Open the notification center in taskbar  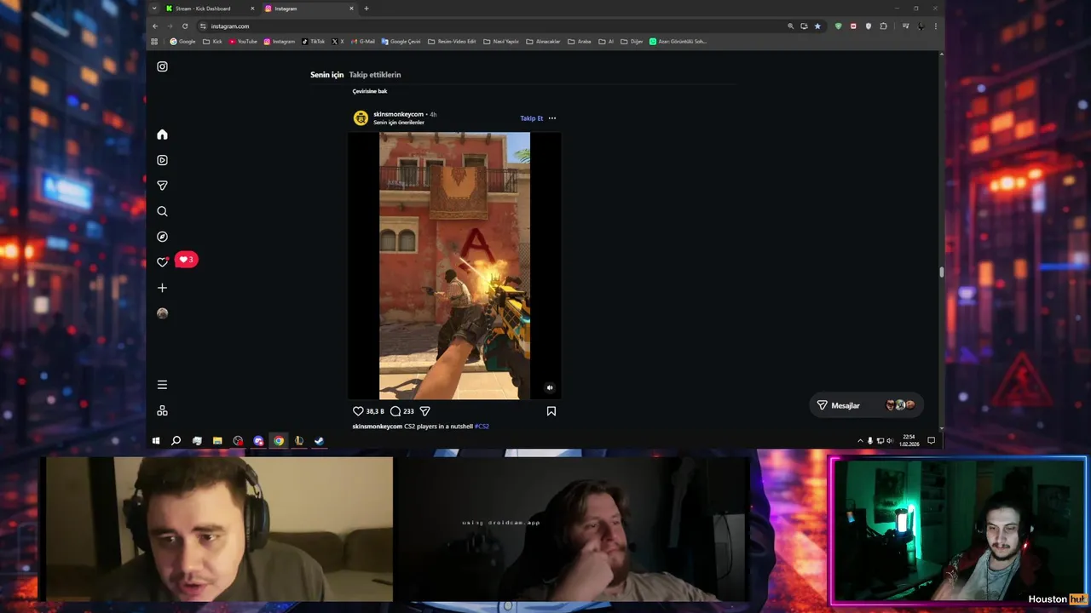[931, 441]
